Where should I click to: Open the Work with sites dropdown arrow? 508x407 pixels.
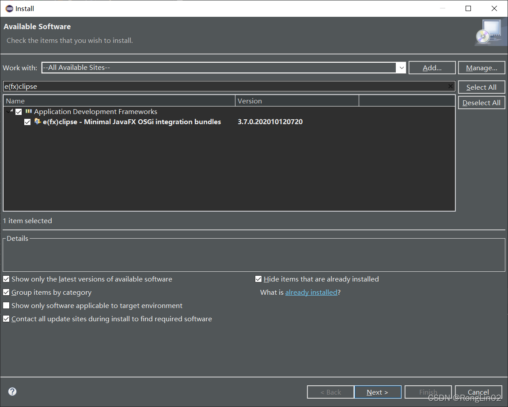(x=401, y=68)
